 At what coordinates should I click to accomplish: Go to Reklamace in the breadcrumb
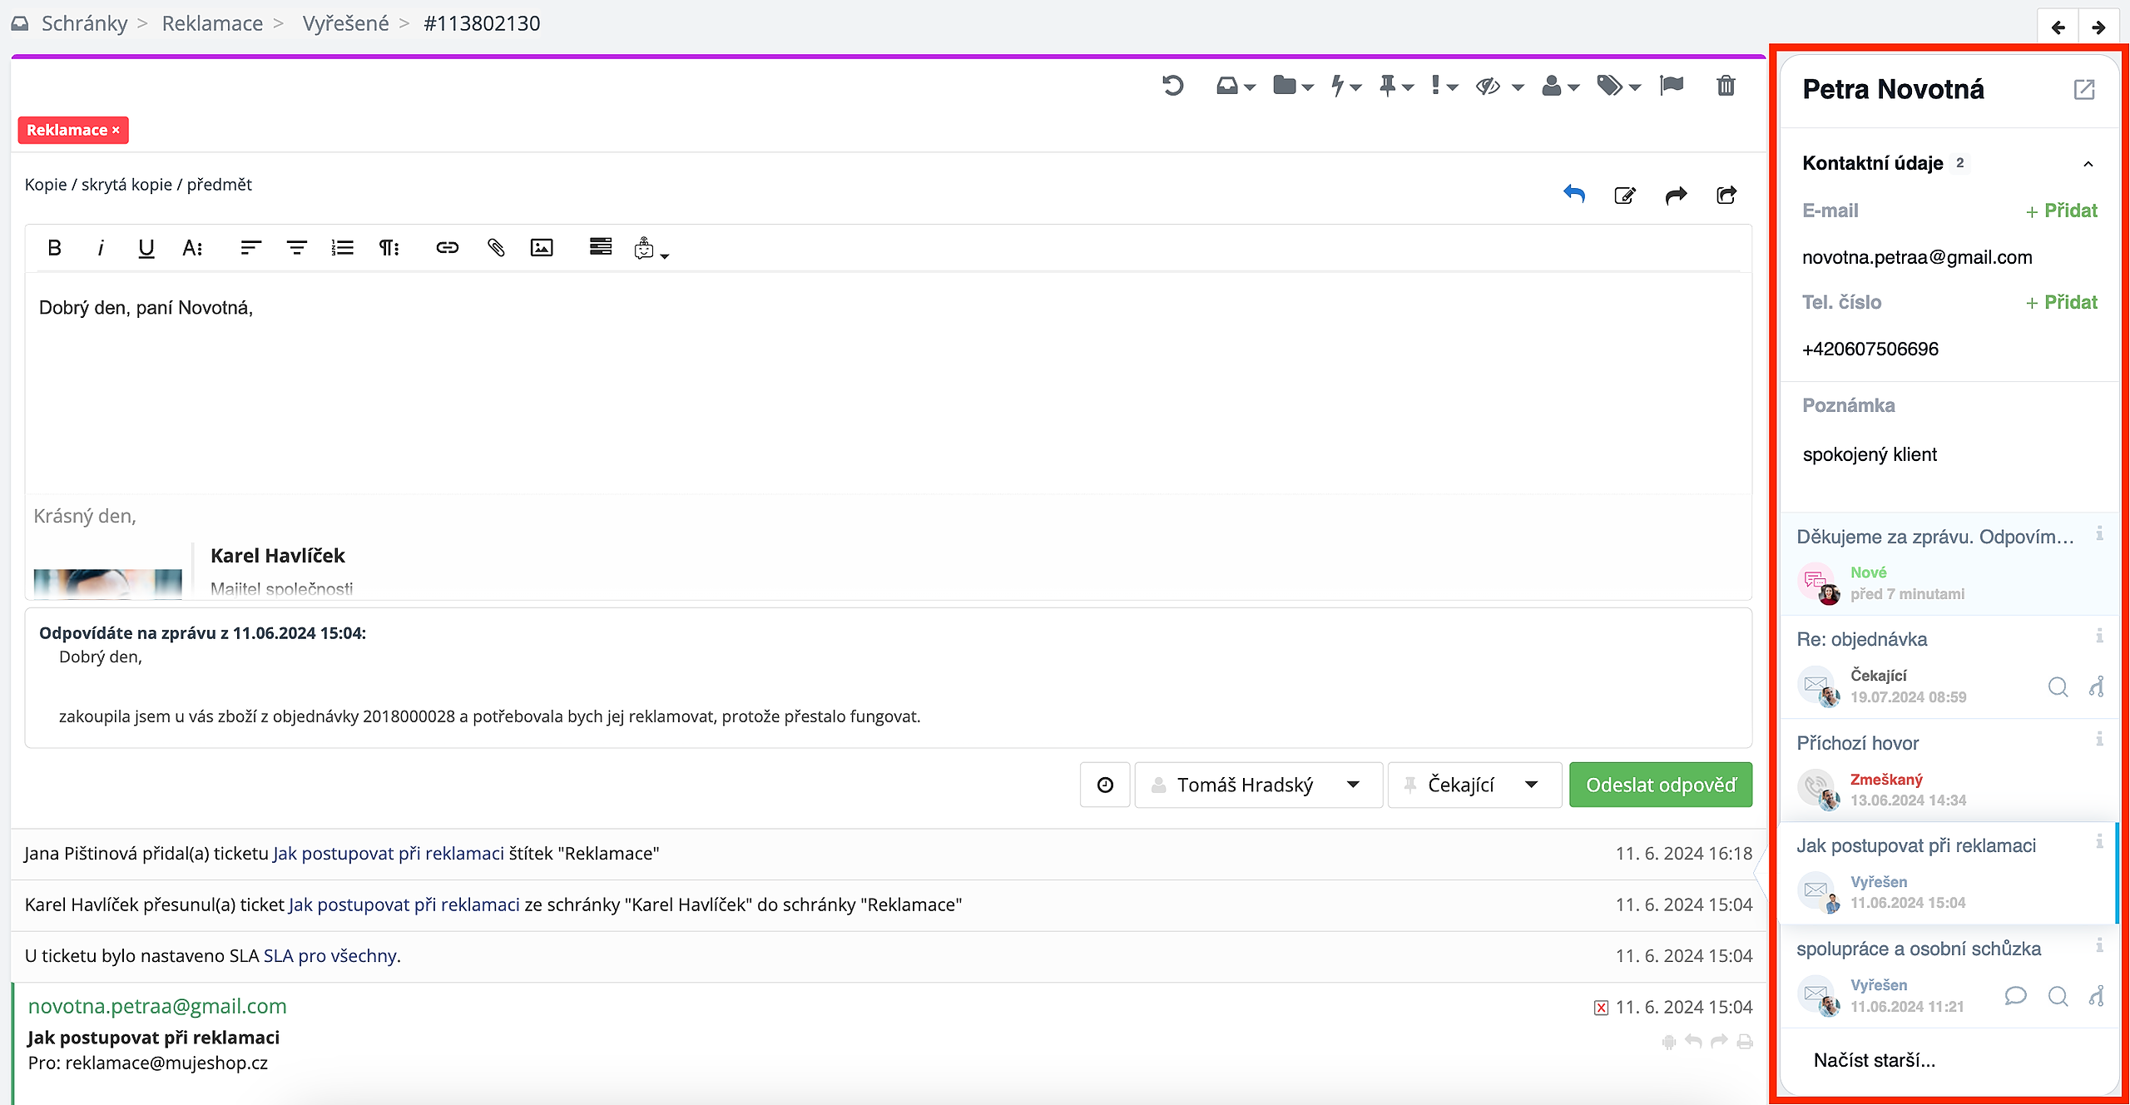pos(212,23)
